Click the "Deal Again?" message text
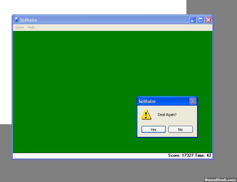This screenshot has width=237, height=182. coord(167,115)
